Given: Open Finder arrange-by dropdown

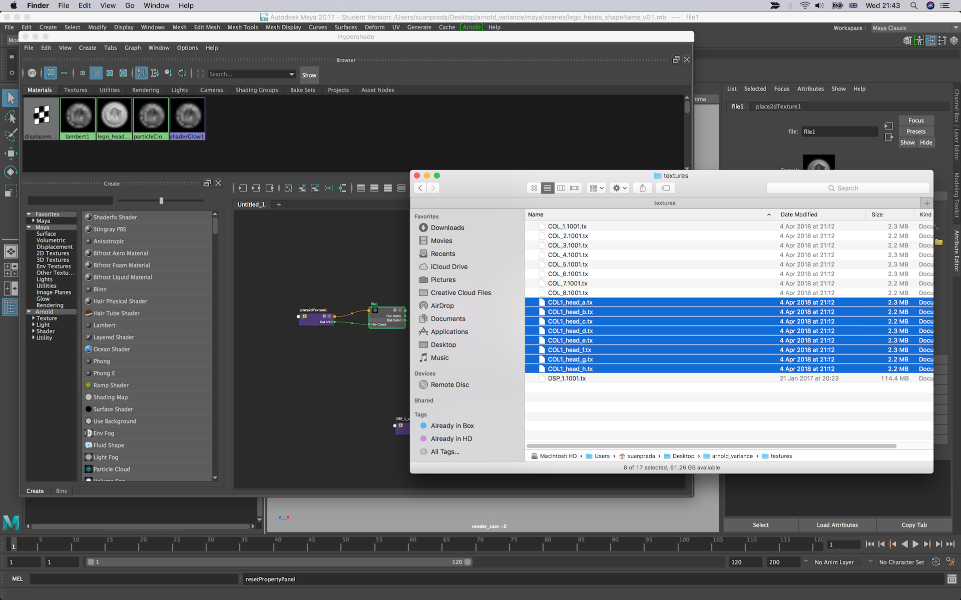Looking at the screenshot, I should (597, 188).
